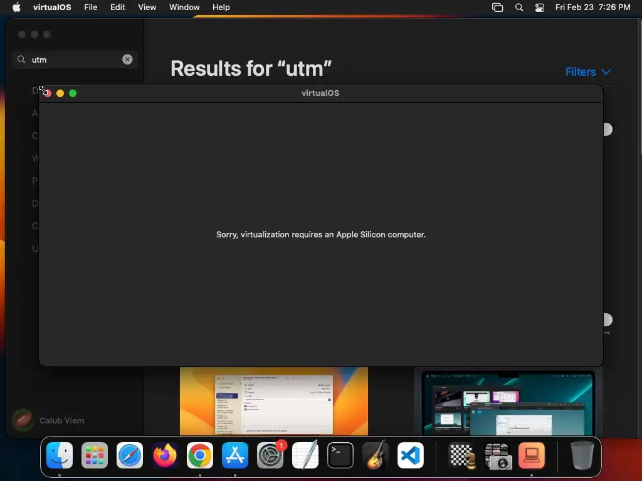Click the search magnifier in App Store sidebar
This screenshot has height=481, width=642.
[x=21, y=59]
